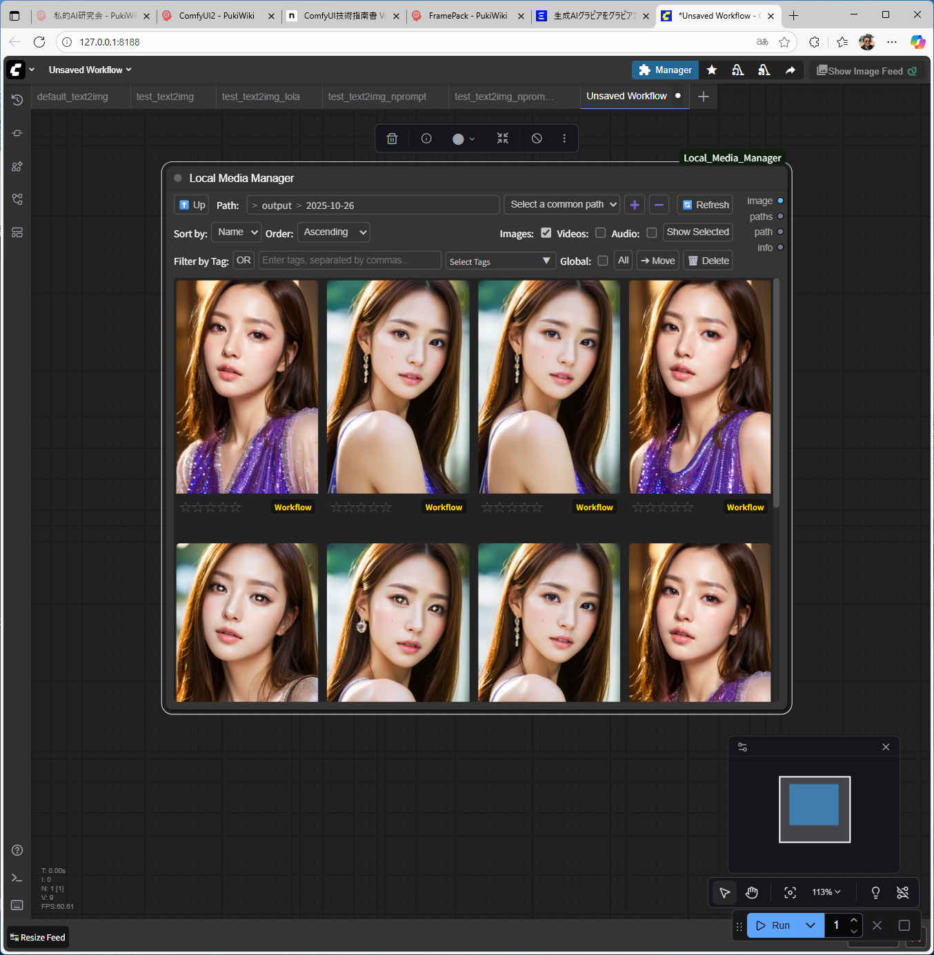Uncheck the Images checkbox
The width and height of the screenshot is (934, 955).
[546, 233]
